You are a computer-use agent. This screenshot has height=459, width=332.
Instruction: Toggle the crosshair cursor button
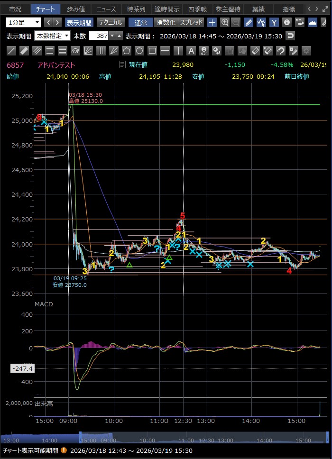pyautogui.click(x=212, y=22)
